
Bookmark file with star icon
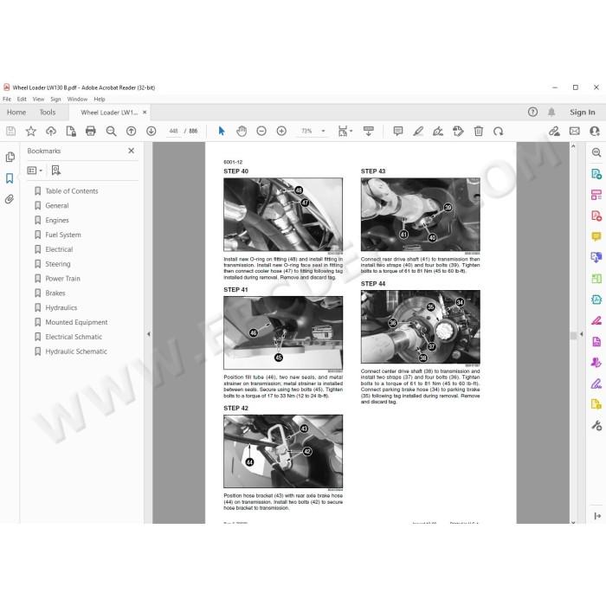[x=31, y=132]
